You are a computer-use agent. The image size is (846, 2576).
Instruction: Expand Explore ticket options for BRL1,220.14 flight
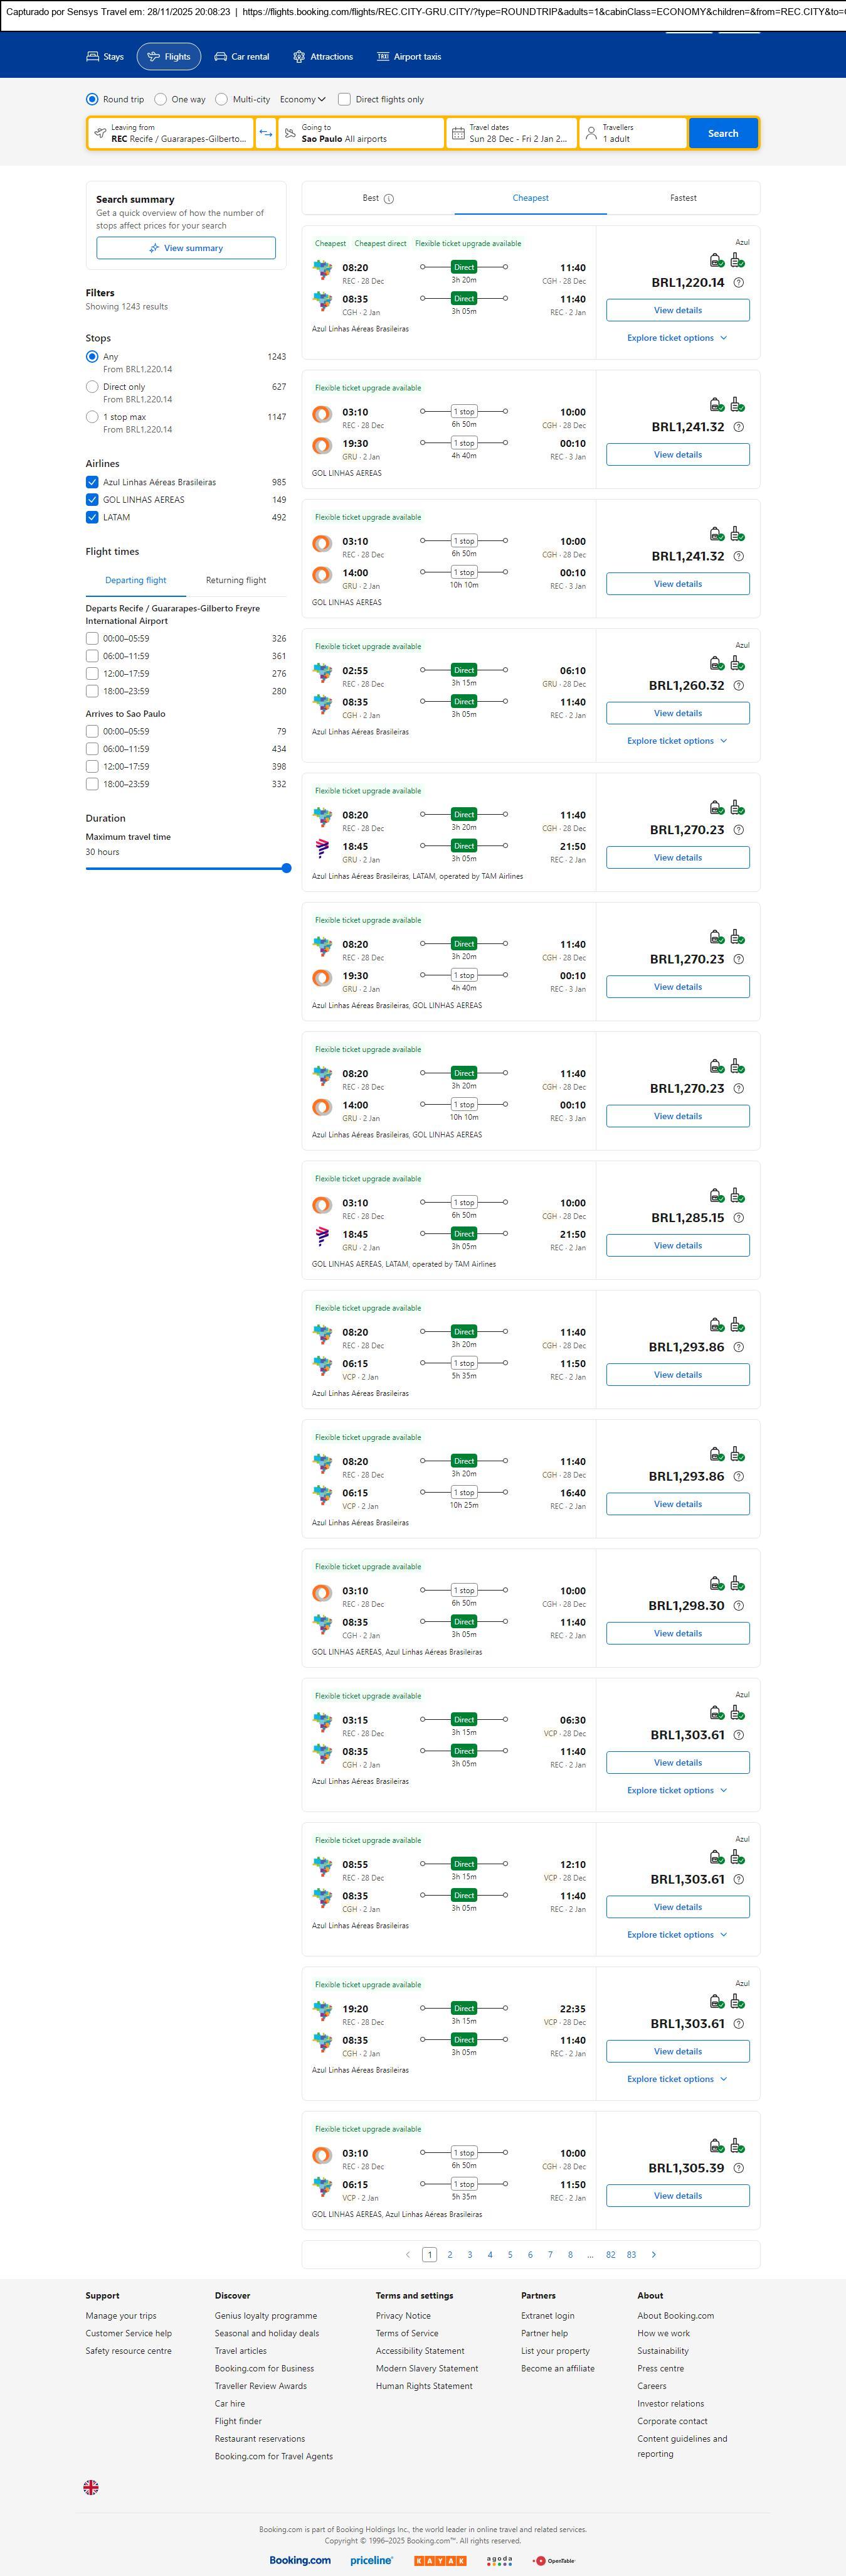pyautogui.click(x=676, y=338)
